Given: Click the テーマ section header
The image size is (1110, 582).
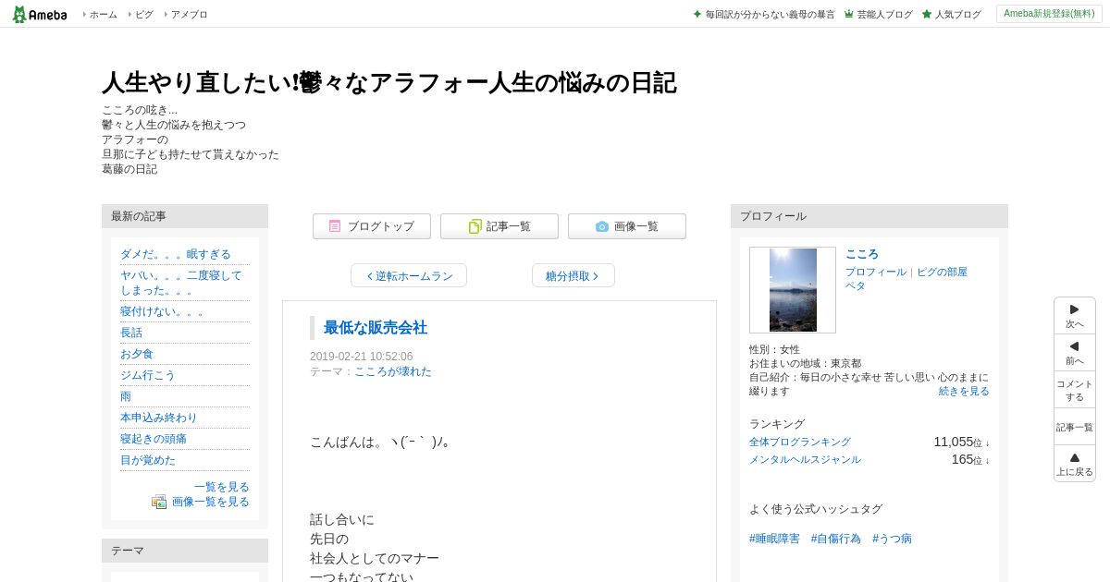Looking at the screenshot, I should 185,551.
